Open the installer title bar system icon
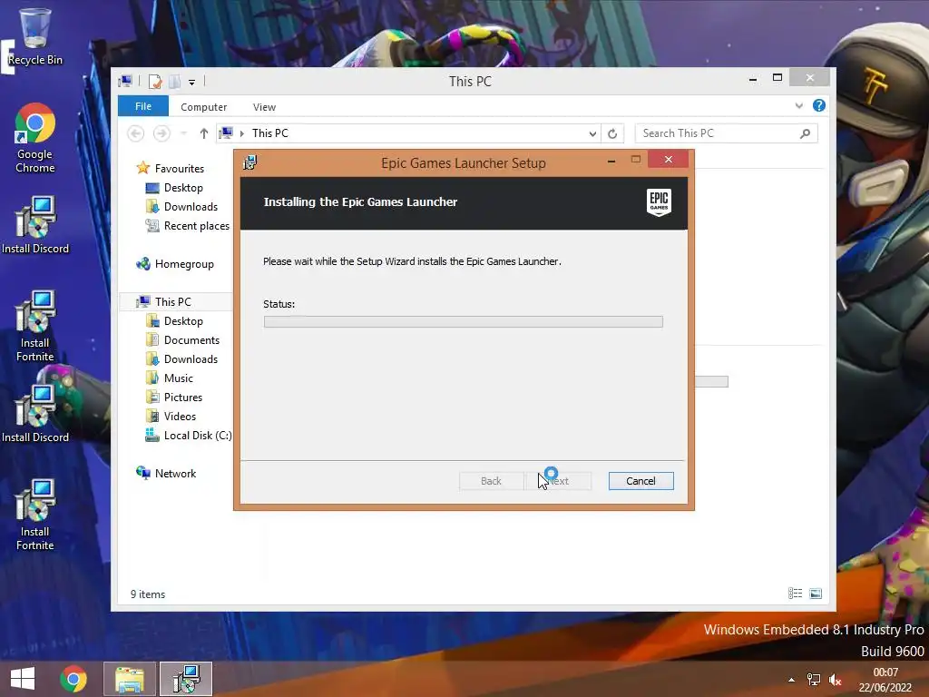Screen dimensions: 929x697 tap(250, 162)
